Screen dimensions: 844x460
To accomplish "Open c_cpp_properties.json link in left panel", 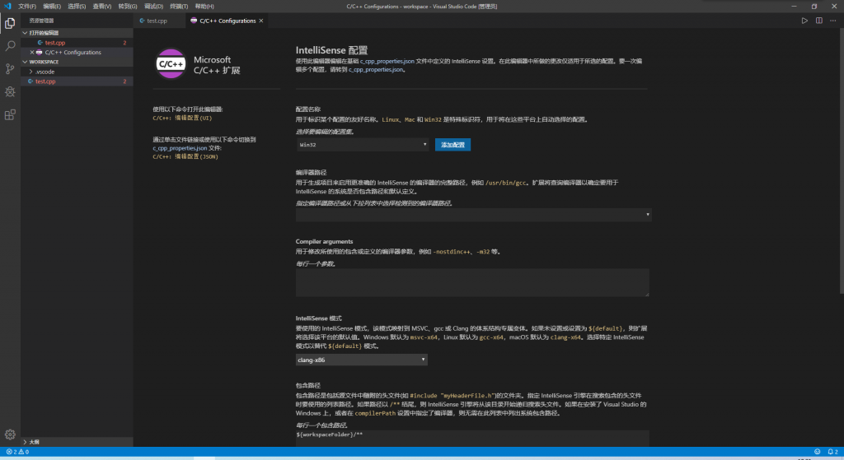I will pos(180,148).
